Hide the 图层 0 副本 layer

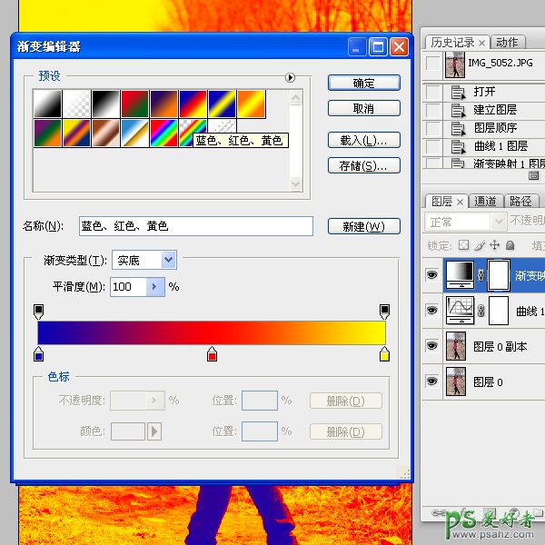pyautogui.click(x=431, y=346)
